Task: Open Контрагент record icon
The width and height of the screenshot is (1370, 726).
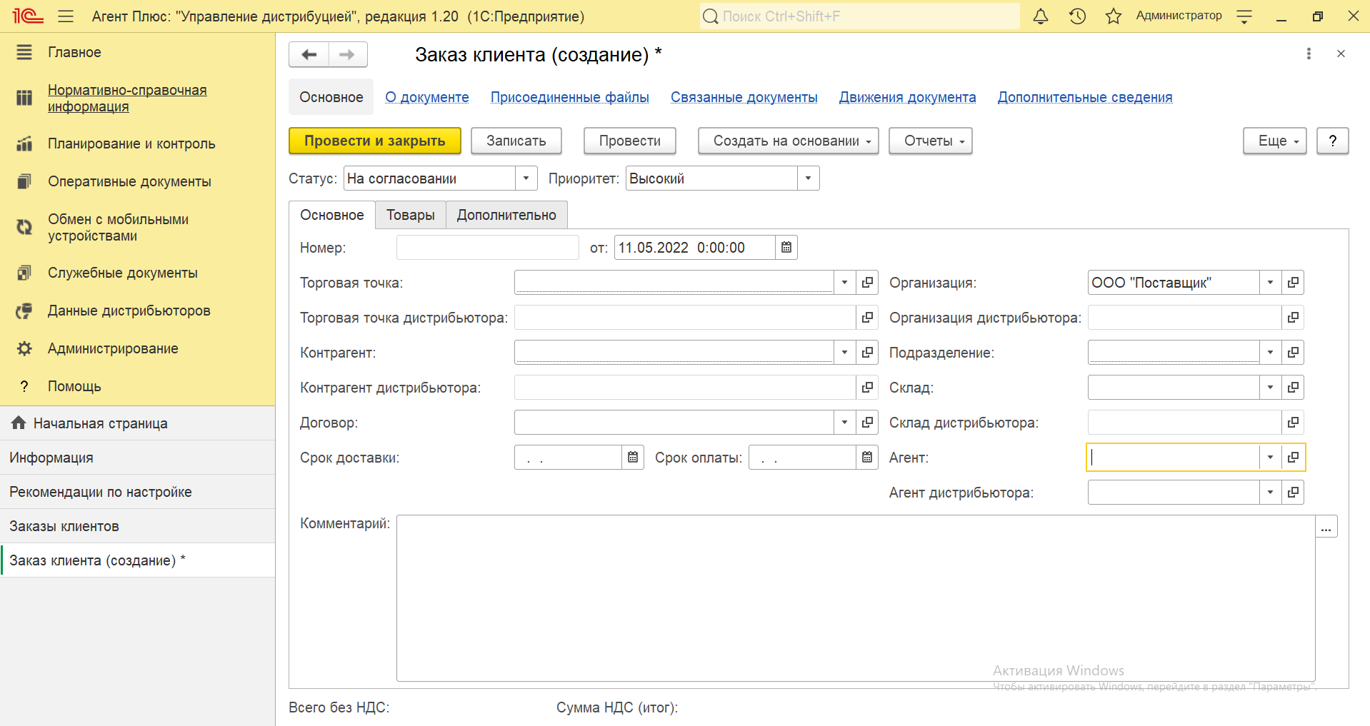Action: pyautogui.click(x=867, y=353)
